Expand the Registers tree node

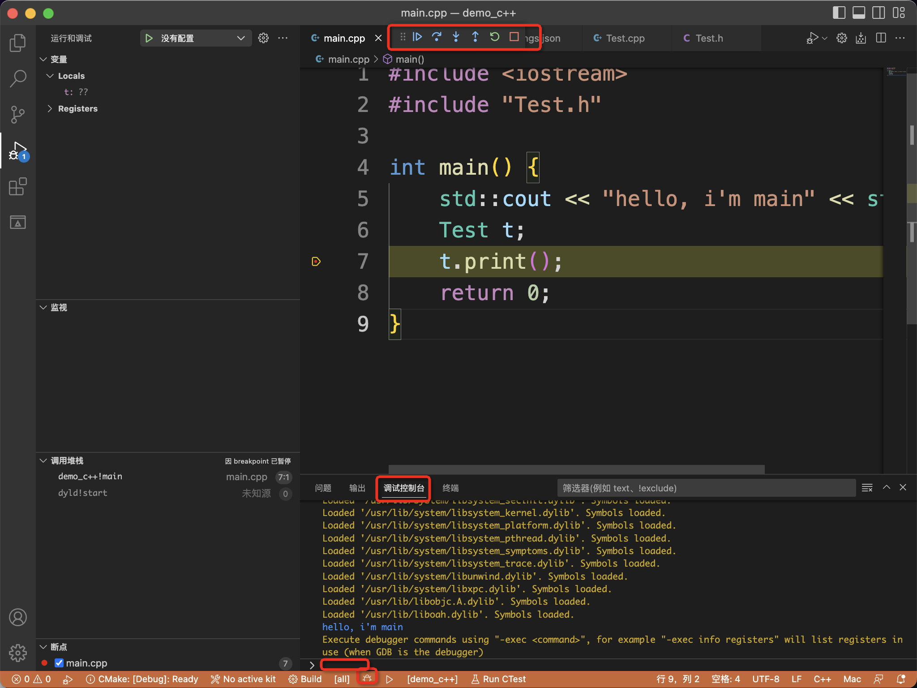pyautogui.click(x=50, y=108)
